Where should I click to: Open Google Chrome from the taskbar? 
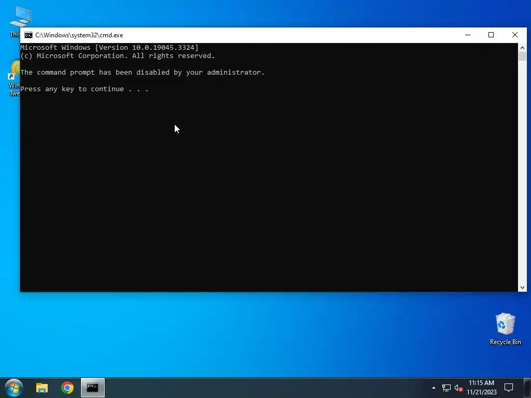click(x=67, y=388)
